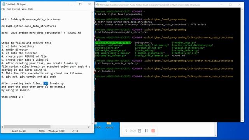Open the File menu in Notepad
The width and height of the screenshot is (249, 140).
click(3, 9)
